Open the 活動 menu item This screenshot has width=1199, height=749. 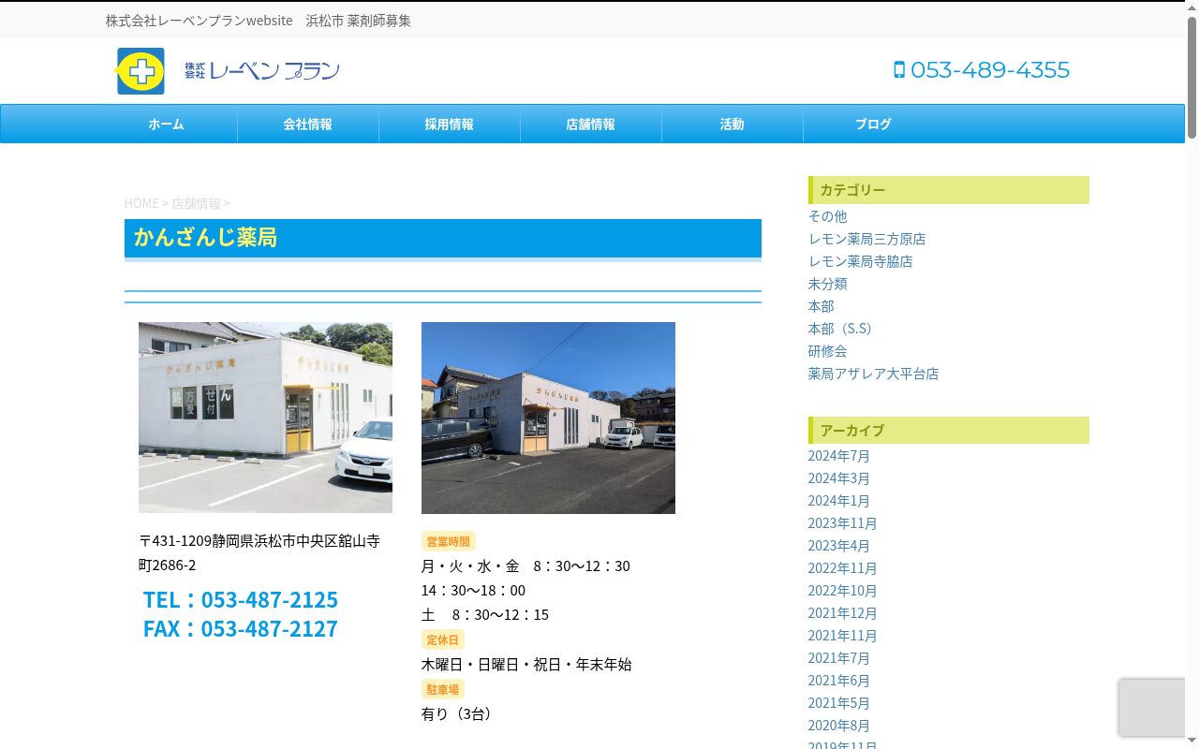733,124
